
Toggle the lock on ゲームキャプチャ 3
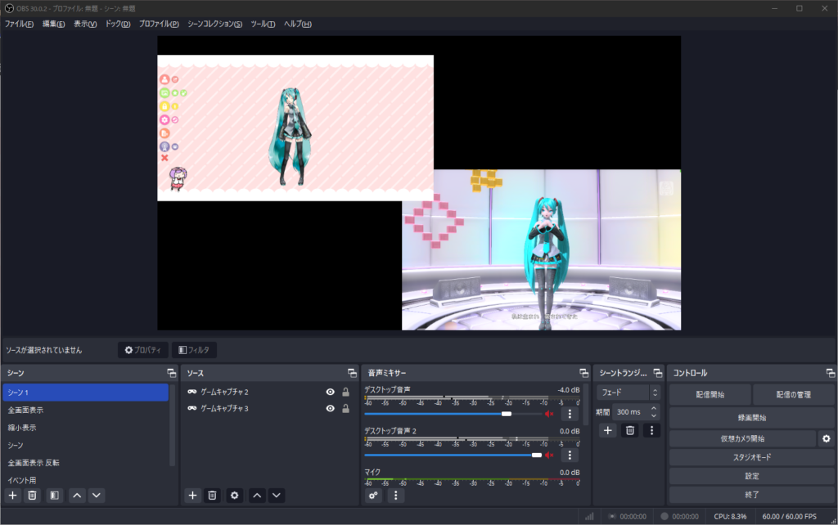coord(345,408)
